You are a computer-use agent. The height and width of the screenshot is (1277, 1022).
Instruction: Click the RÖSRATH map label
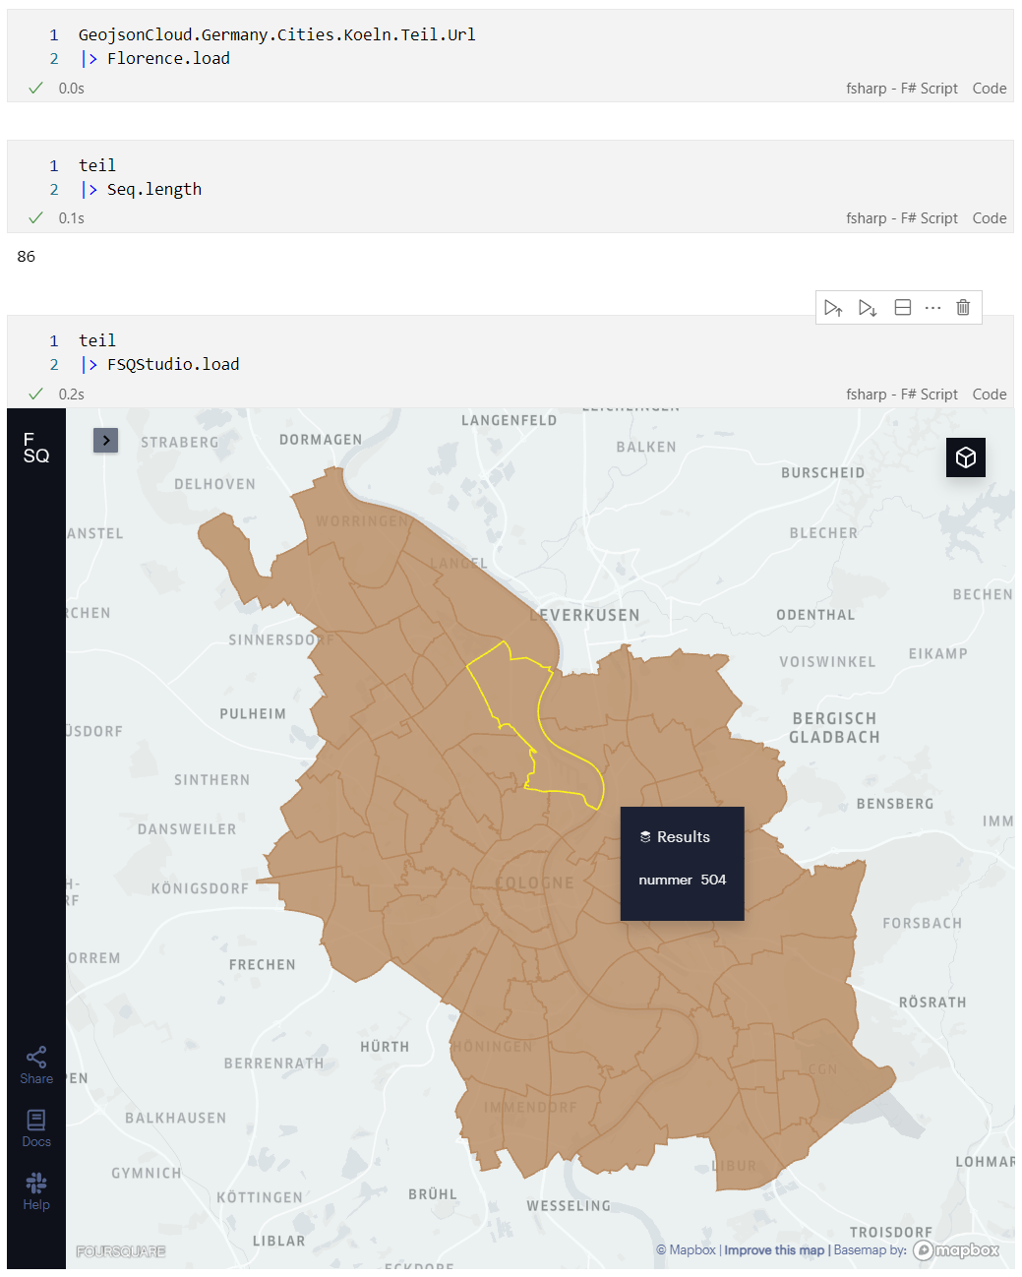click(x=932, y=1002)
